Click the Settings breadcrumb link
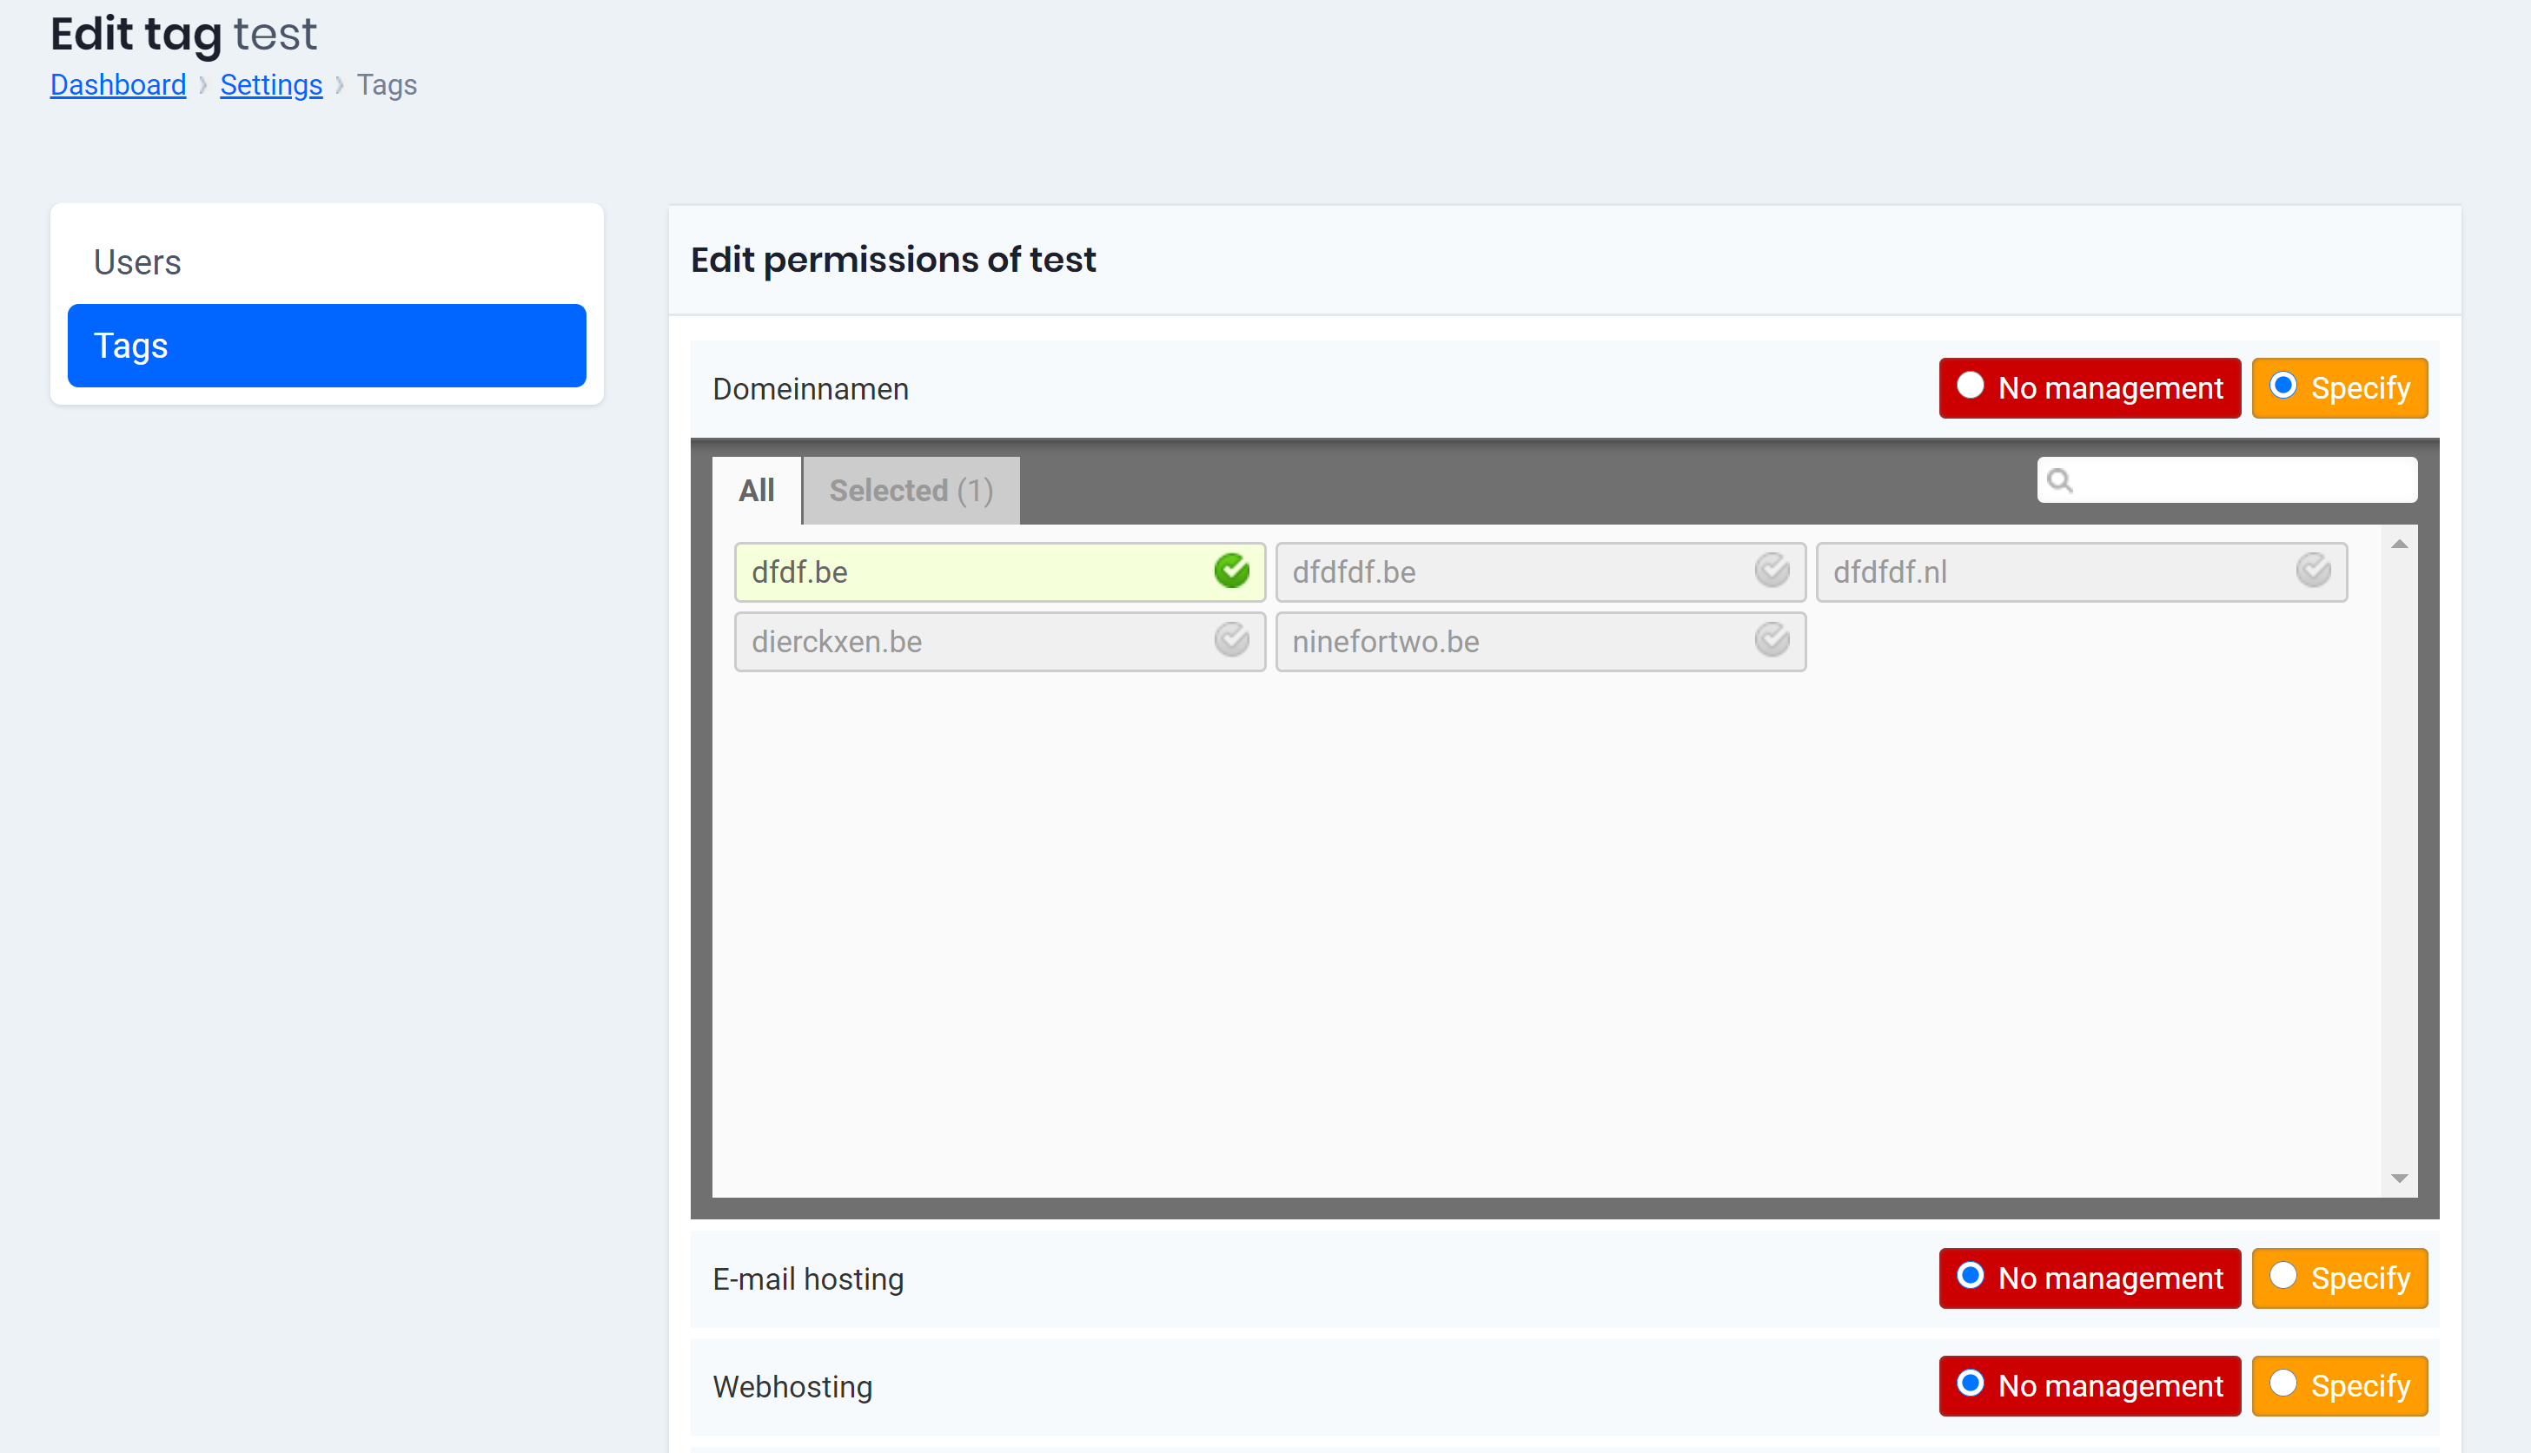Viewport: 2531px width, 1453px height. pyautogui.click(x=271, y=82)
